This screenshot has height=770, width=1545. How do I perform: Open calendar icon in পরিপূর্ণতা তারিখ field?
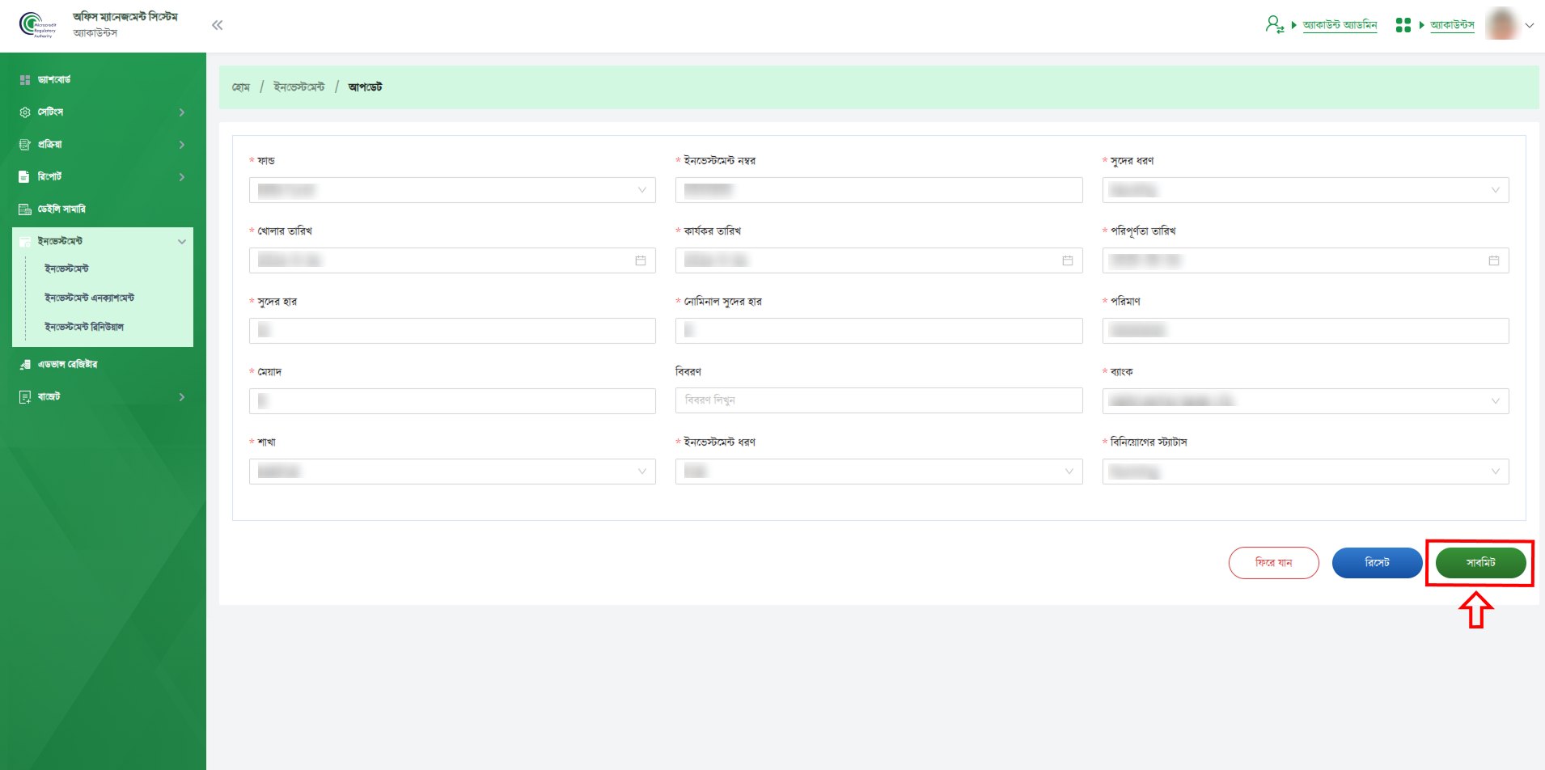pos(1493,260)
